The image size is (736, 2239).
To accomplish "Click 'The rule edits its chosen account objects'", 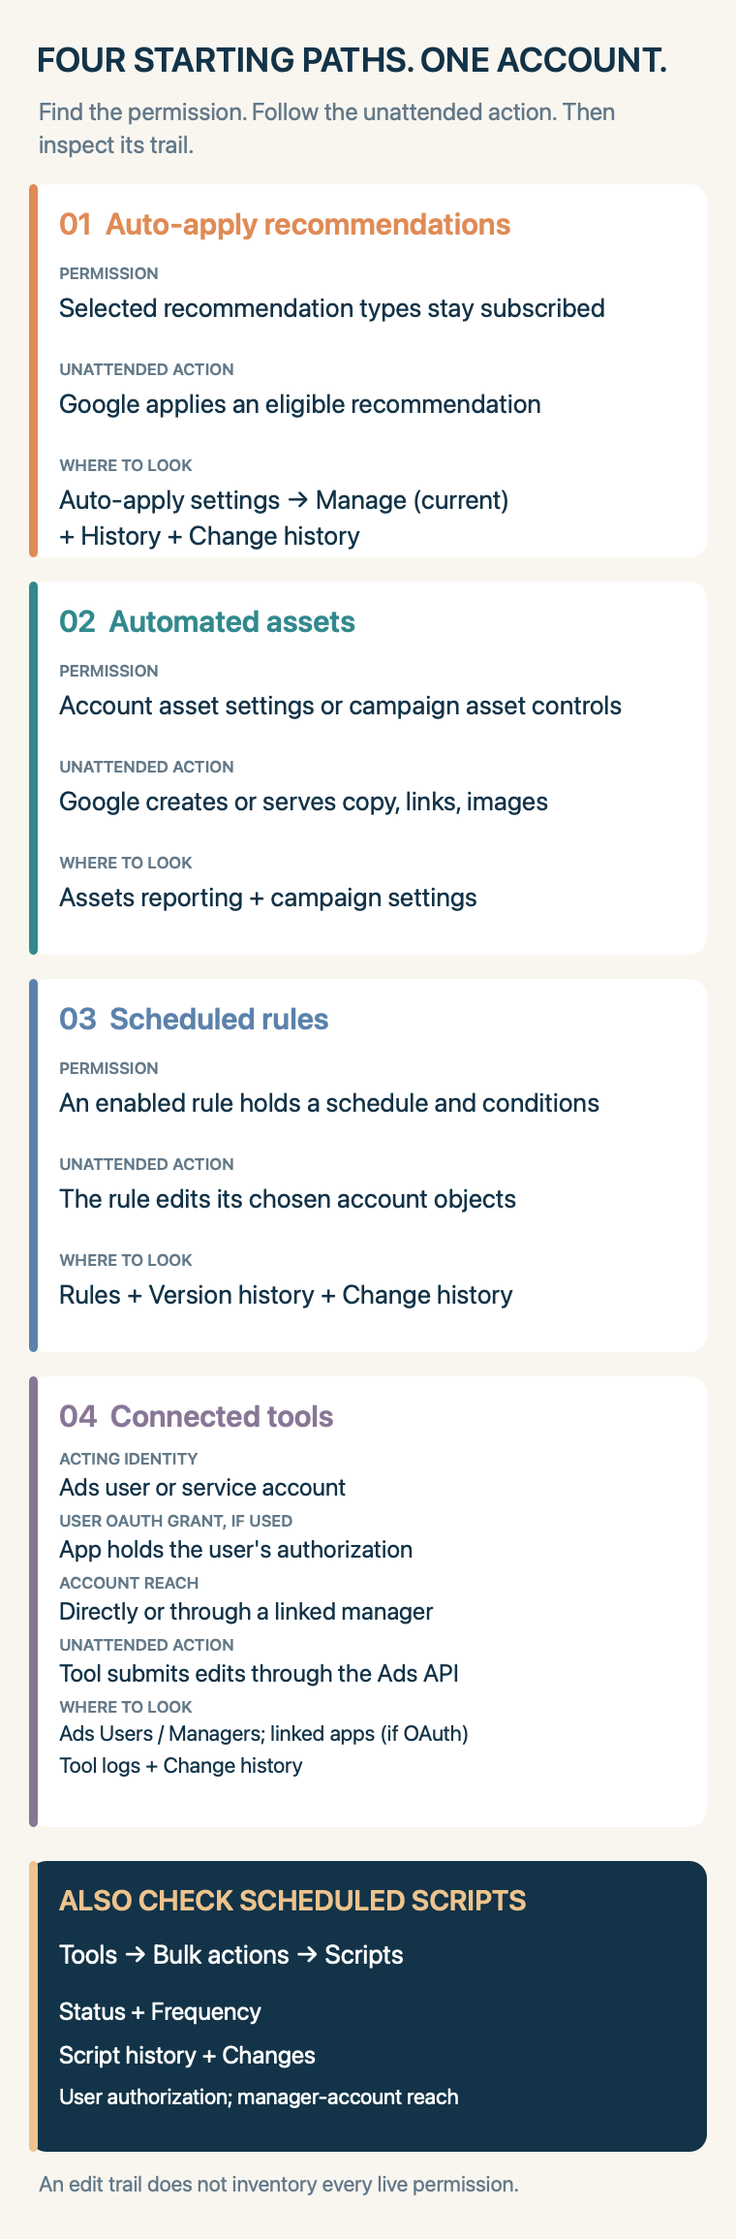I will pyautogui.click(x=288, y=1199).
